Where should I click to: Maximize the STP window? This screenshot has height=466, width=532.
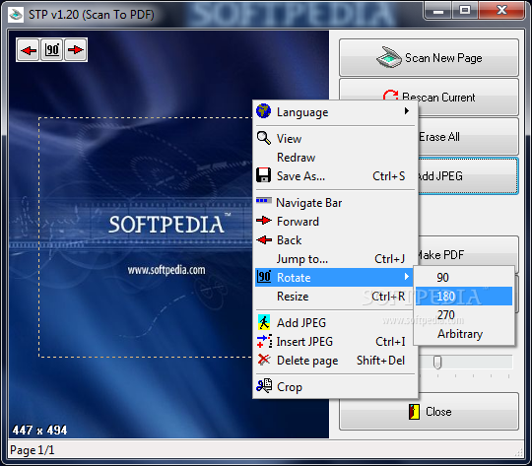click(465, 11)
